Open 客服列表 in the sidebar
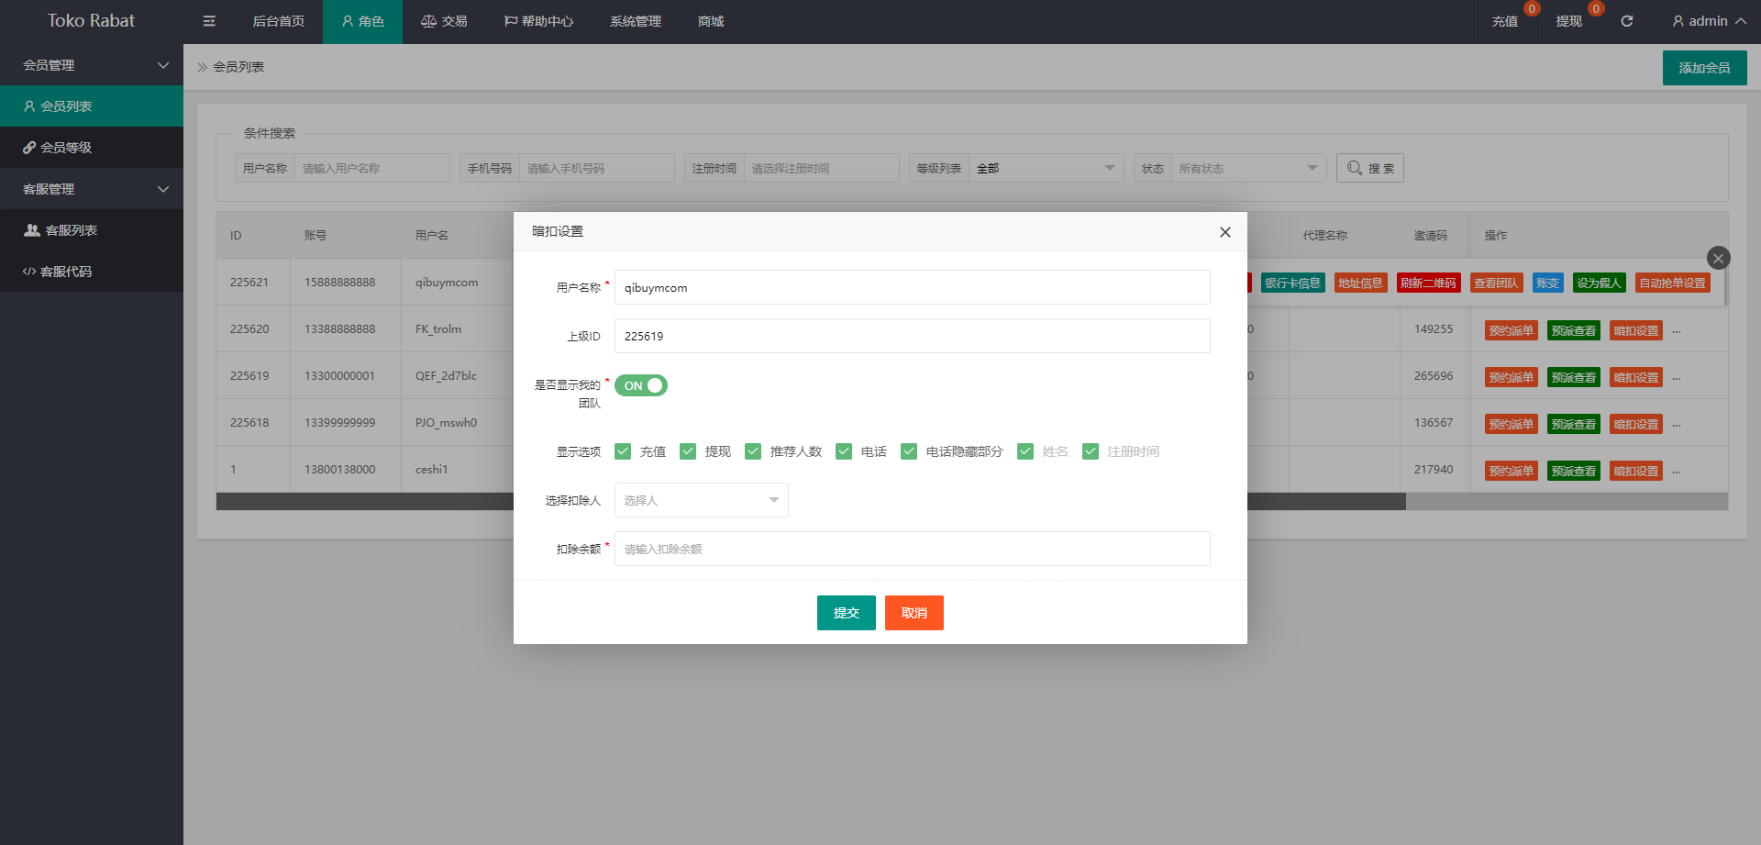This screenshot has height=845, width=1761. pos(71,230)
